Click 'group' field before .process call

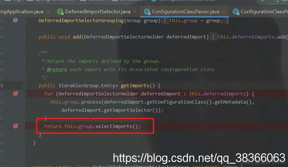point(71,102)
